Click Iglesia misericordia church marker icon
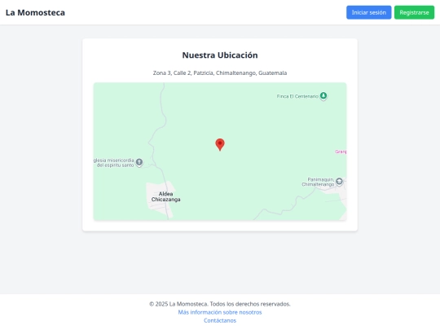The width and height of the screenshot is (440, 330). pos(139,162)
